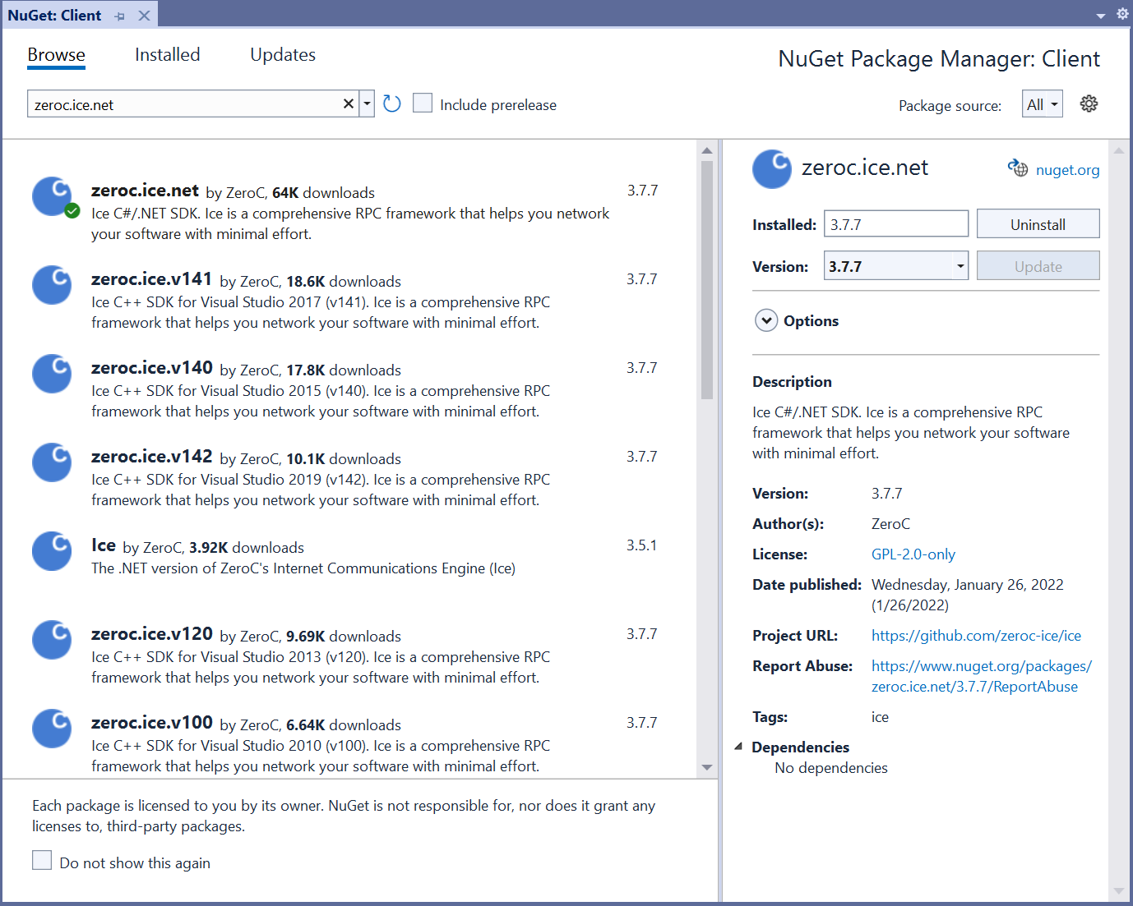Switch to the Updates tab
The height and width of the screenshot is (906, 1133).
coord(282,55)
